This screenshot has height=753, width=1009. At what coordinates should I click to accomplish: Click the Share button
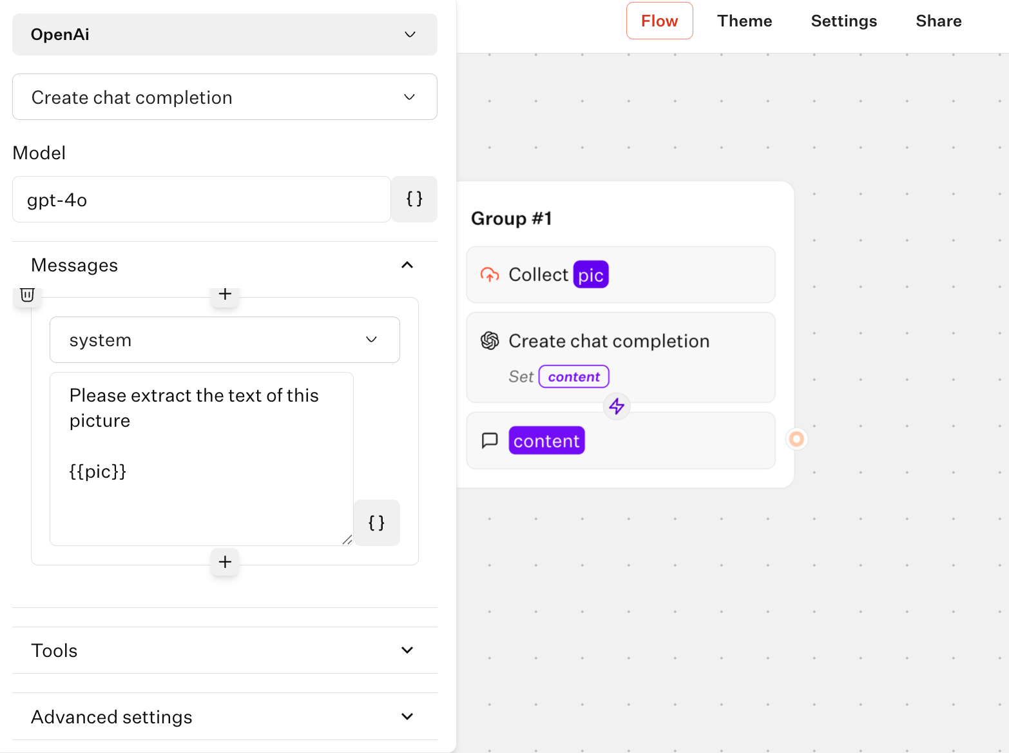[x=938, y=21]
